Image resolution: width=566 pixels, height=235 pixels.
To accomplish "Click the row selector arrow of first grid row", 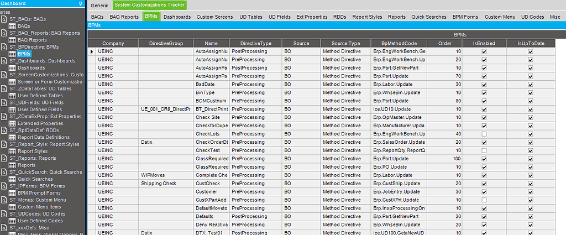I will (92, 51).
